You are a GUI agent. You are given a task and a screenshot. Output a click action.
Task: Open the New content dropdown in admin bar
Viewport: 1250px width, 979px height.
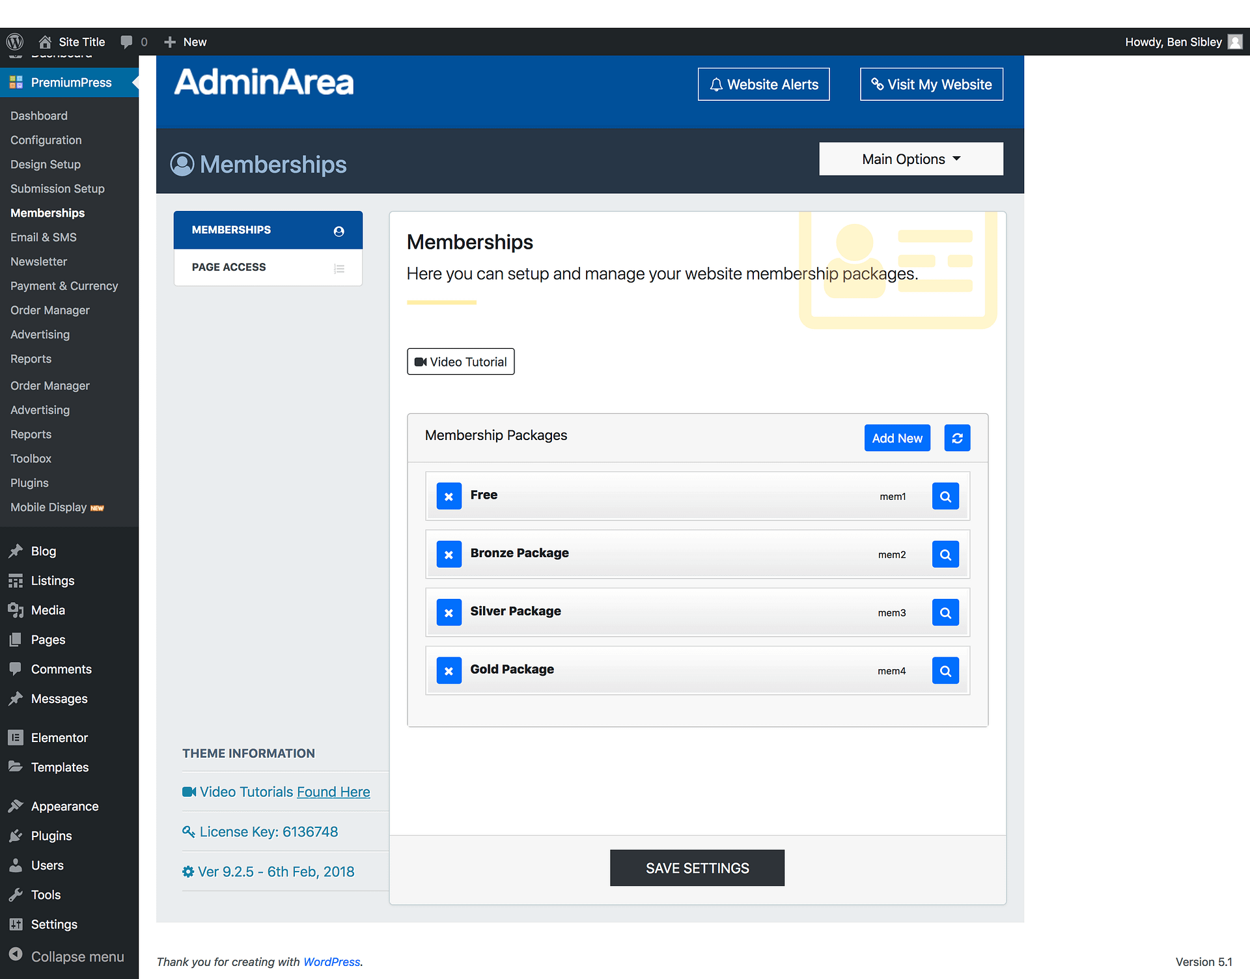pyautogui.click(x=186, y=42)
